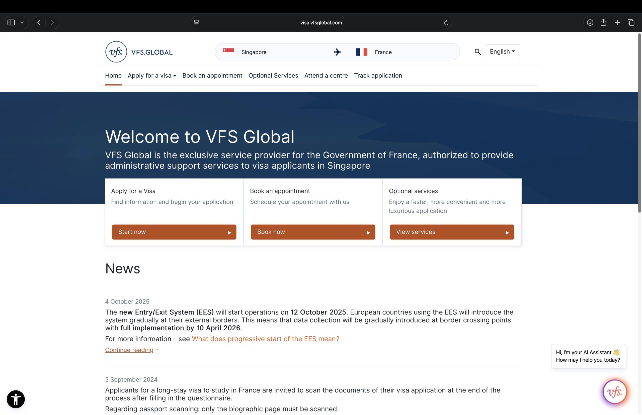Open a new tab with the plus icon
Screen dimensions: 642x415
(x=617, y=22)
